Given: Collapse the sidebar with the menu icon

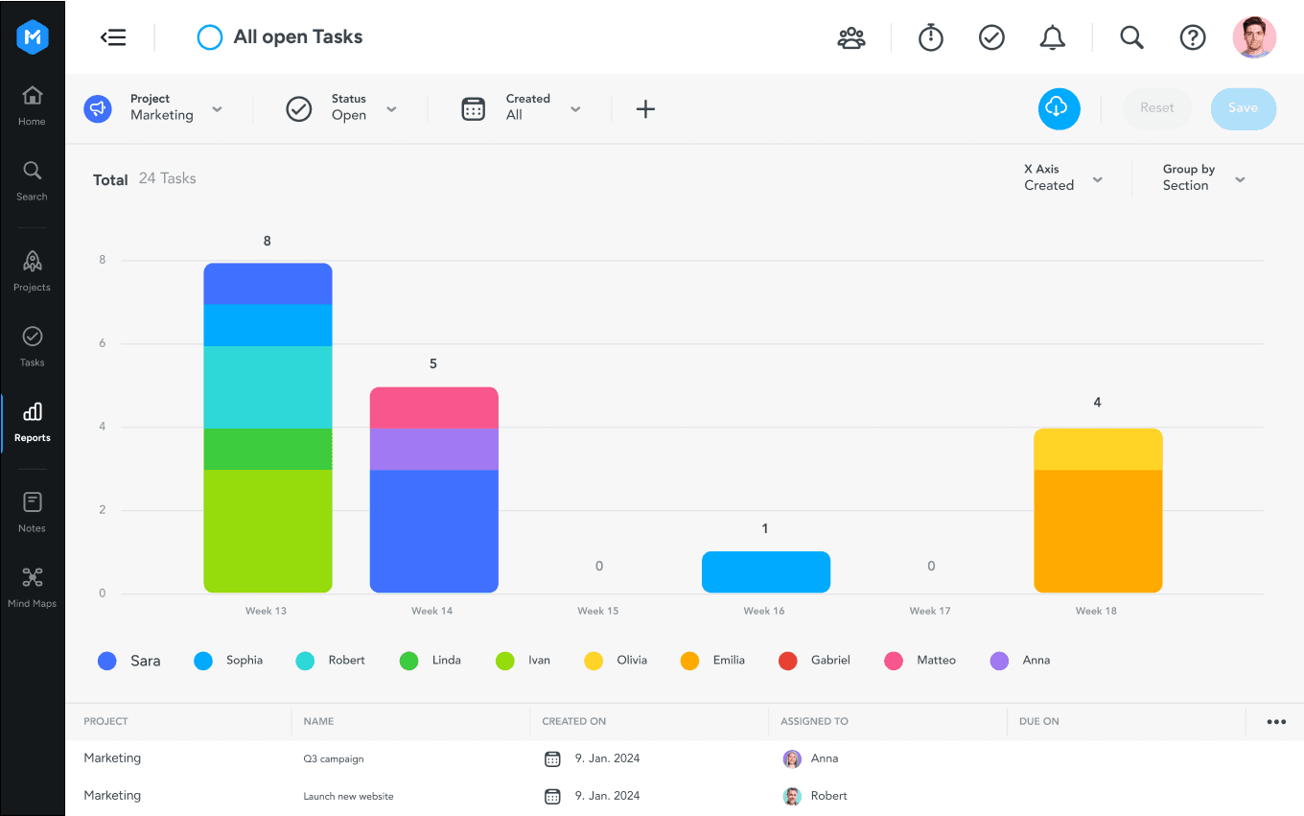Looking at the screenshot, I should click(x=113, y=37).
